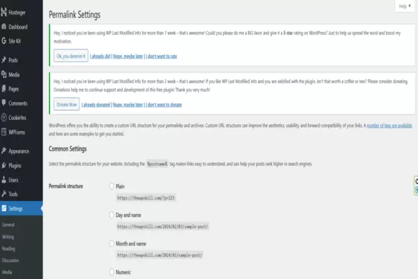Click the Plugins plug icon
This screenshot has height=279, width=418.
click(3, 165)
